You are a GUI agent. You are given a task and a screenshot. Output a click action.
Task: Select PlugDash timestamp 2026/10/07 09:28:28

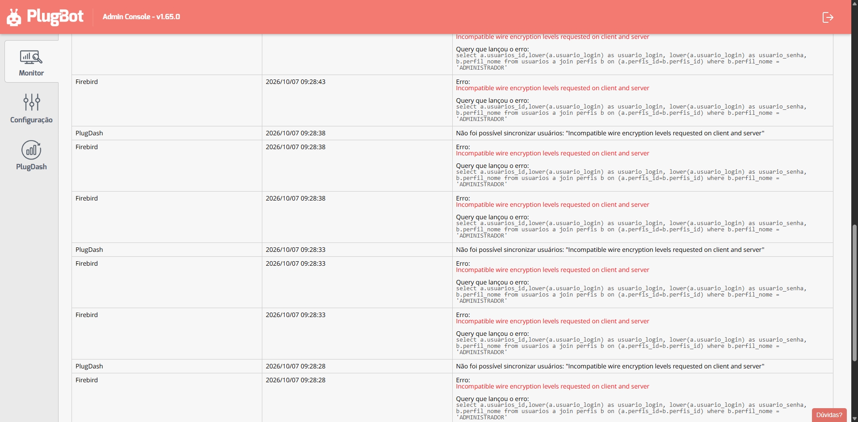point(295,366)
